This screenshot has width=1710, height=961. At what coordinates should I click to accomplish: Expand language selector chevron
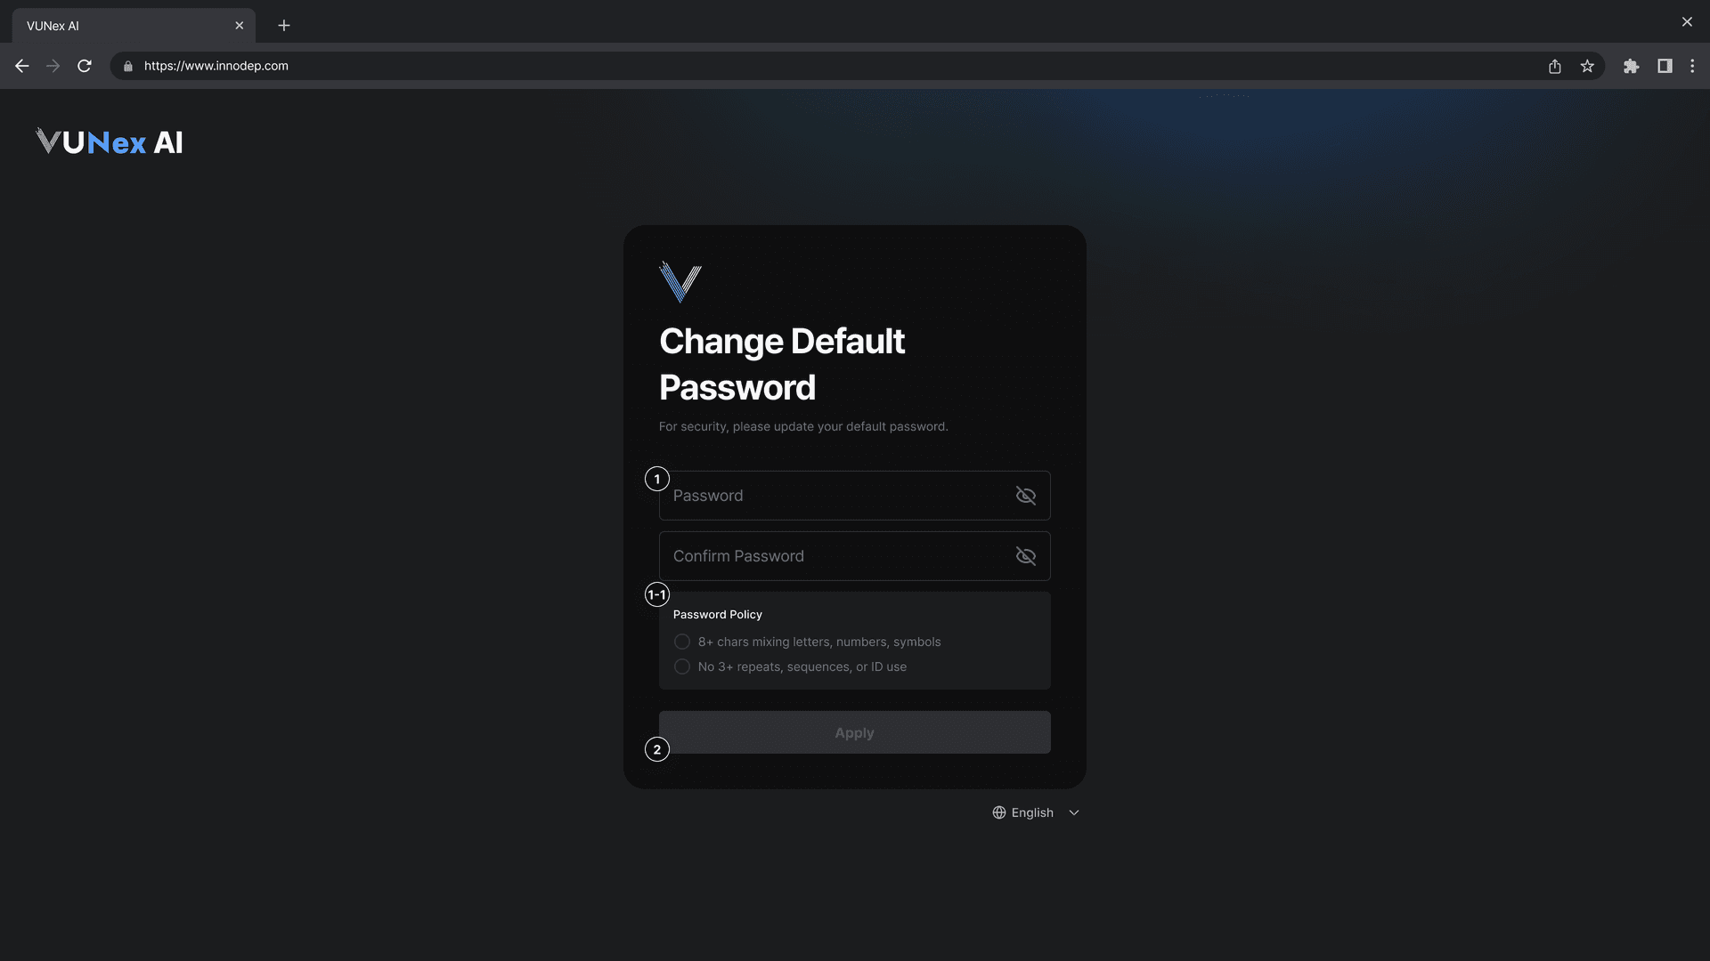[x=1074, y=812]
